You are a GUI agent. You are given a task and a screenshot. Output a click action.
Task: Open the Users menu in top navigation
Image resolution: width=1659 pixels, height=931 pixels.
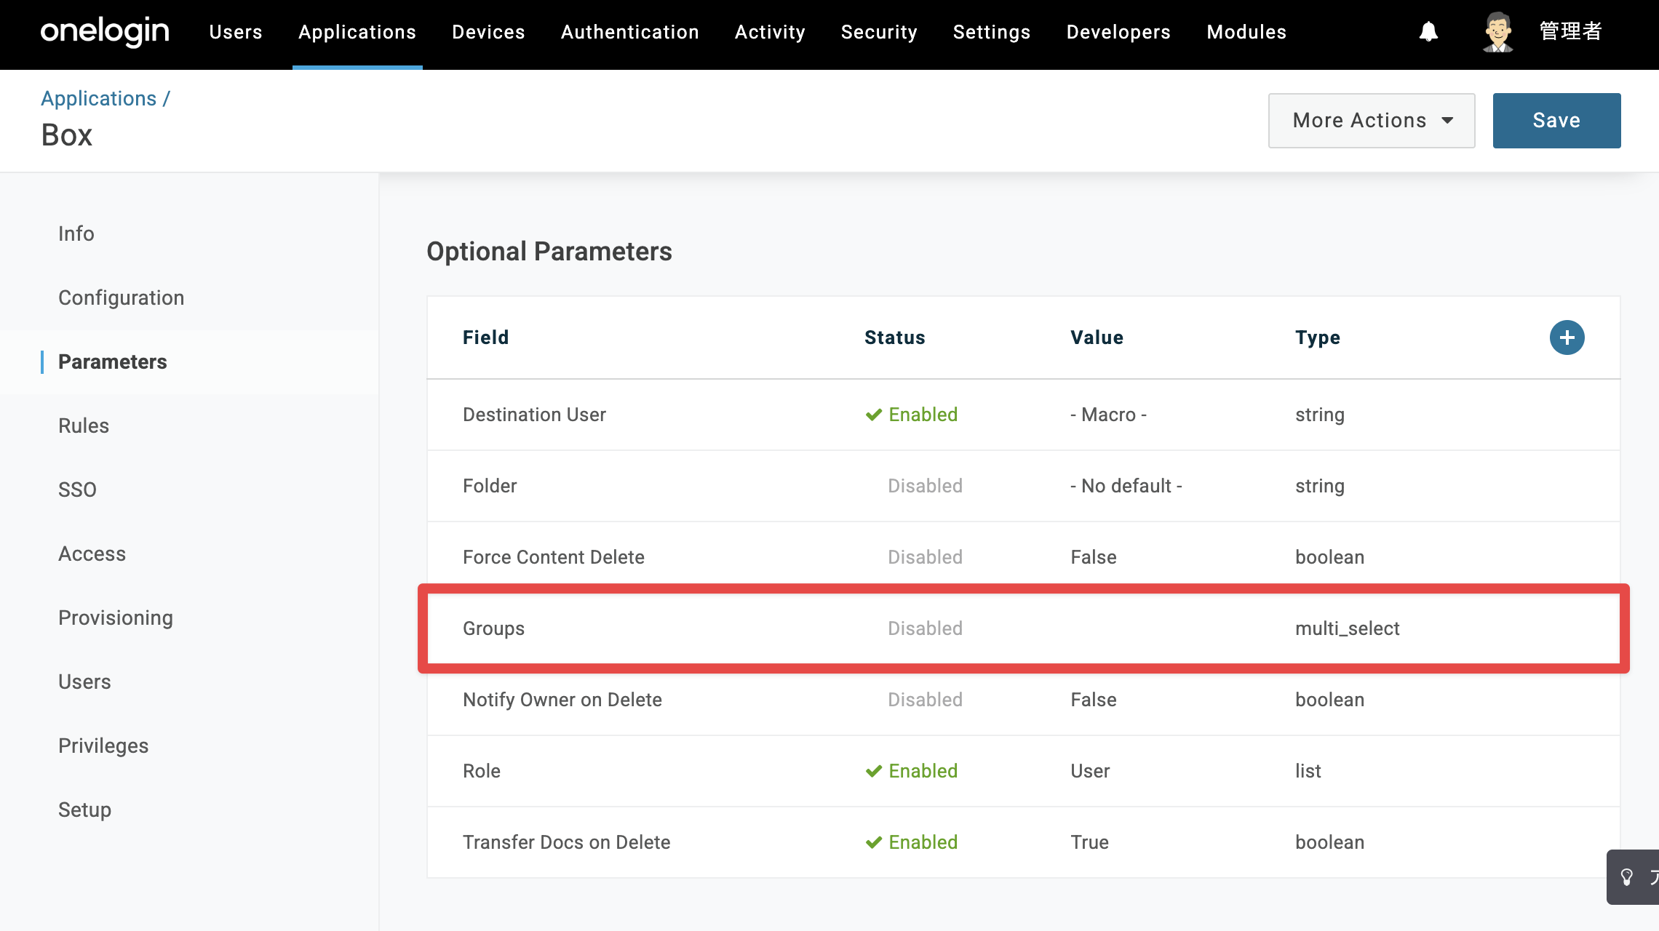236,32
